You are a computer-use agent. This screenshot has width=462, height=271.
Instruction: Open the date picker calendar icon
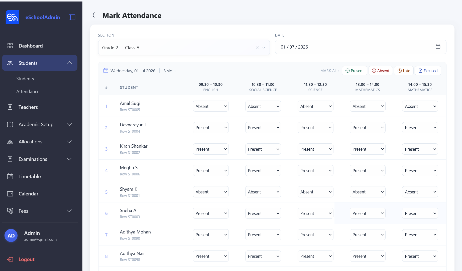[438, 47]
